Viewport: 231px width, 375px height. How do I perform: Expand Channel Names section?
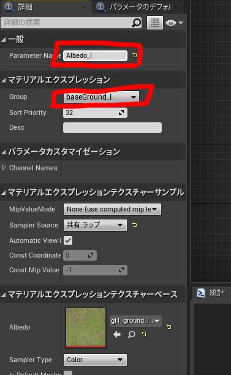coord(4,167)
